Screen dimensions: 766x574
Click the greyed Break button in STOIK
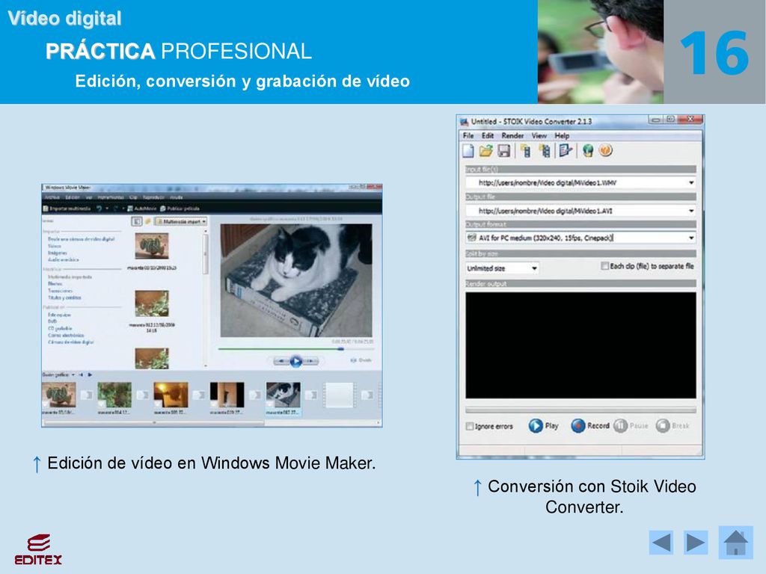point(672,425)
